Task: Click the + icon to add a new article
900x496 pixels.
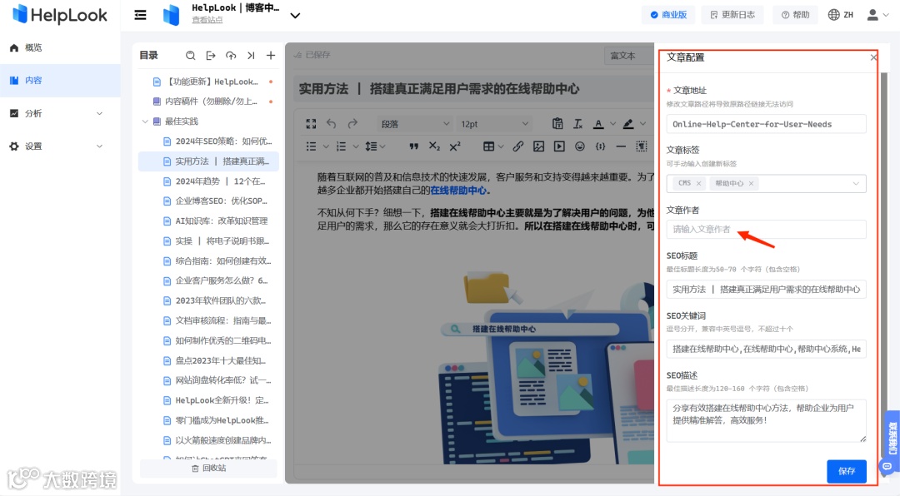Action: [270, 55]
